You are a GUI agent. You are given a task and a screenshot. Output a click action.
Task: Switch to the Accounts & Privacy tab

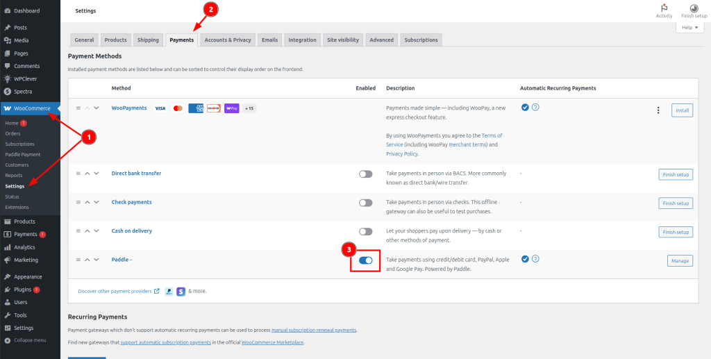coord(228,40)
